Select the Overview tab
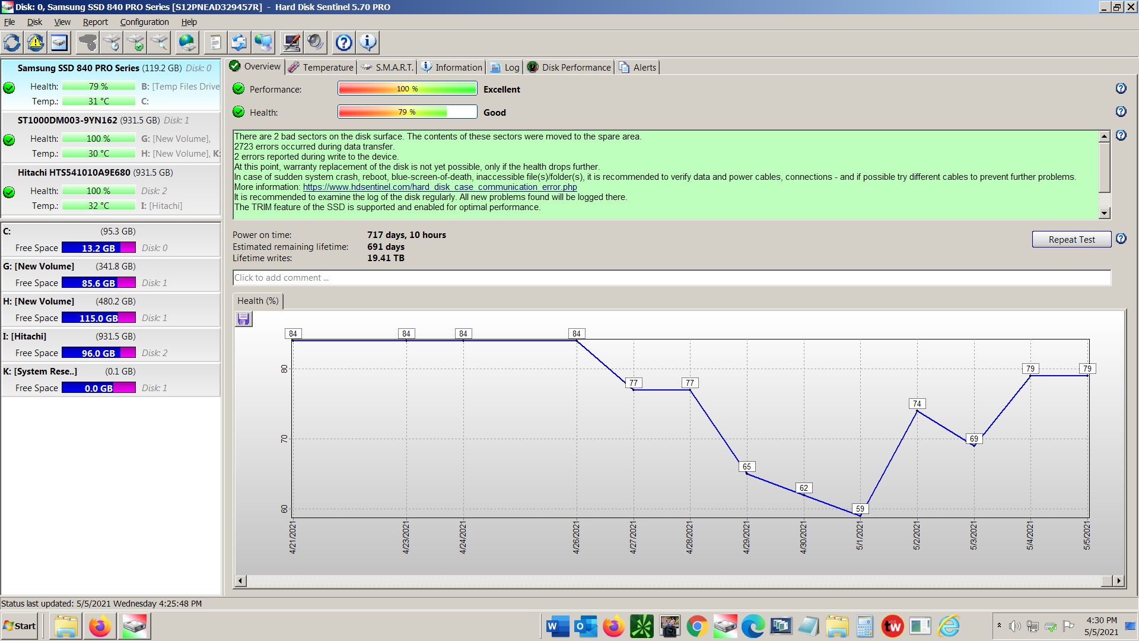The width and height of the screenshot is (1139, 641). coord(256,66)
